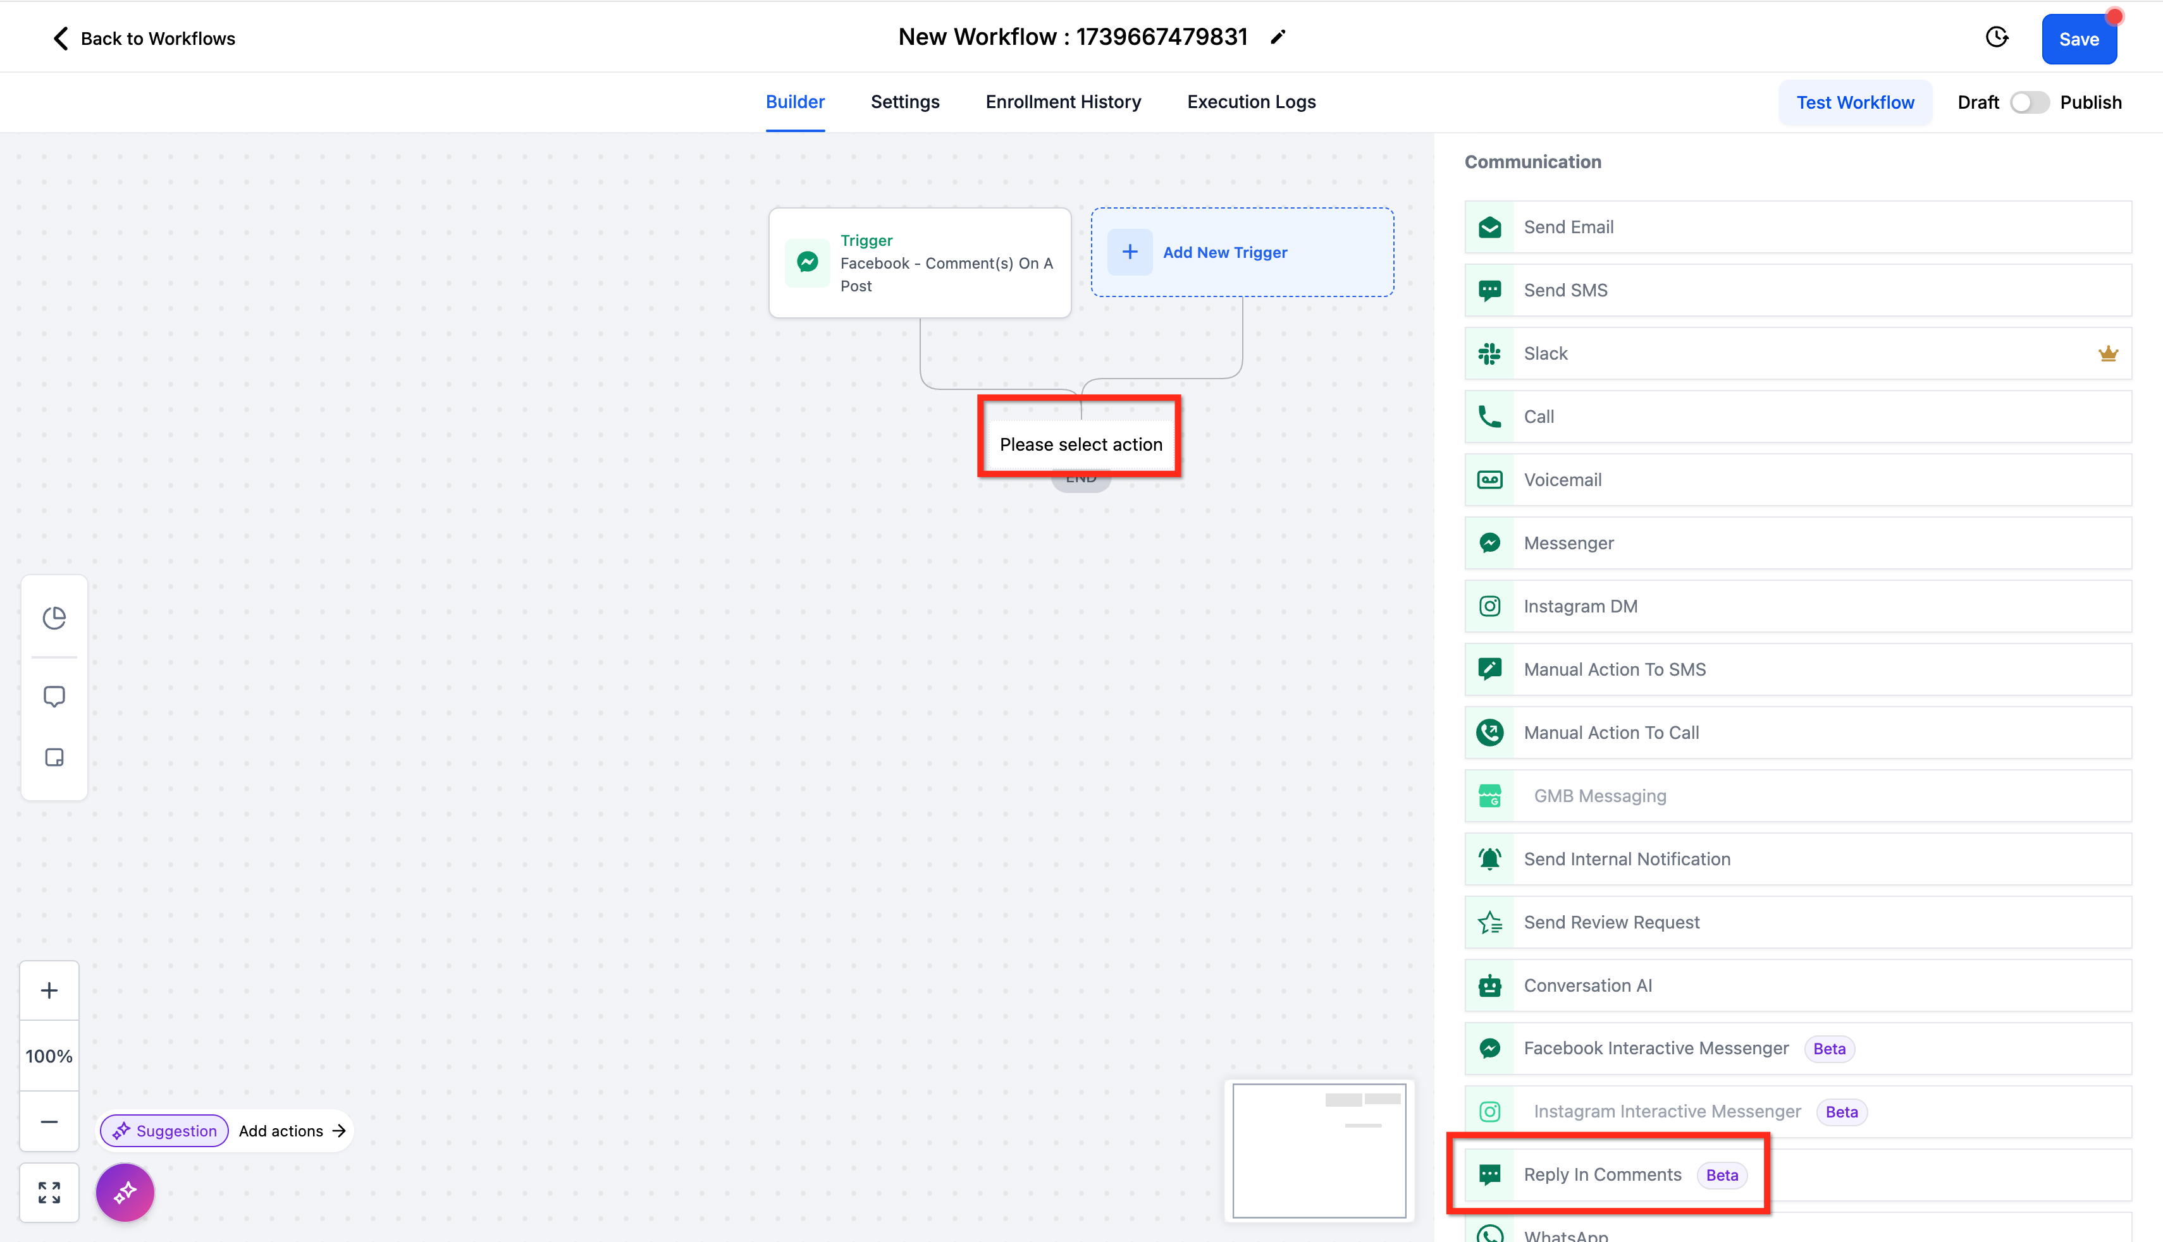Open the stats pie chart icon

pyautogui.click(x=54, y=618)
